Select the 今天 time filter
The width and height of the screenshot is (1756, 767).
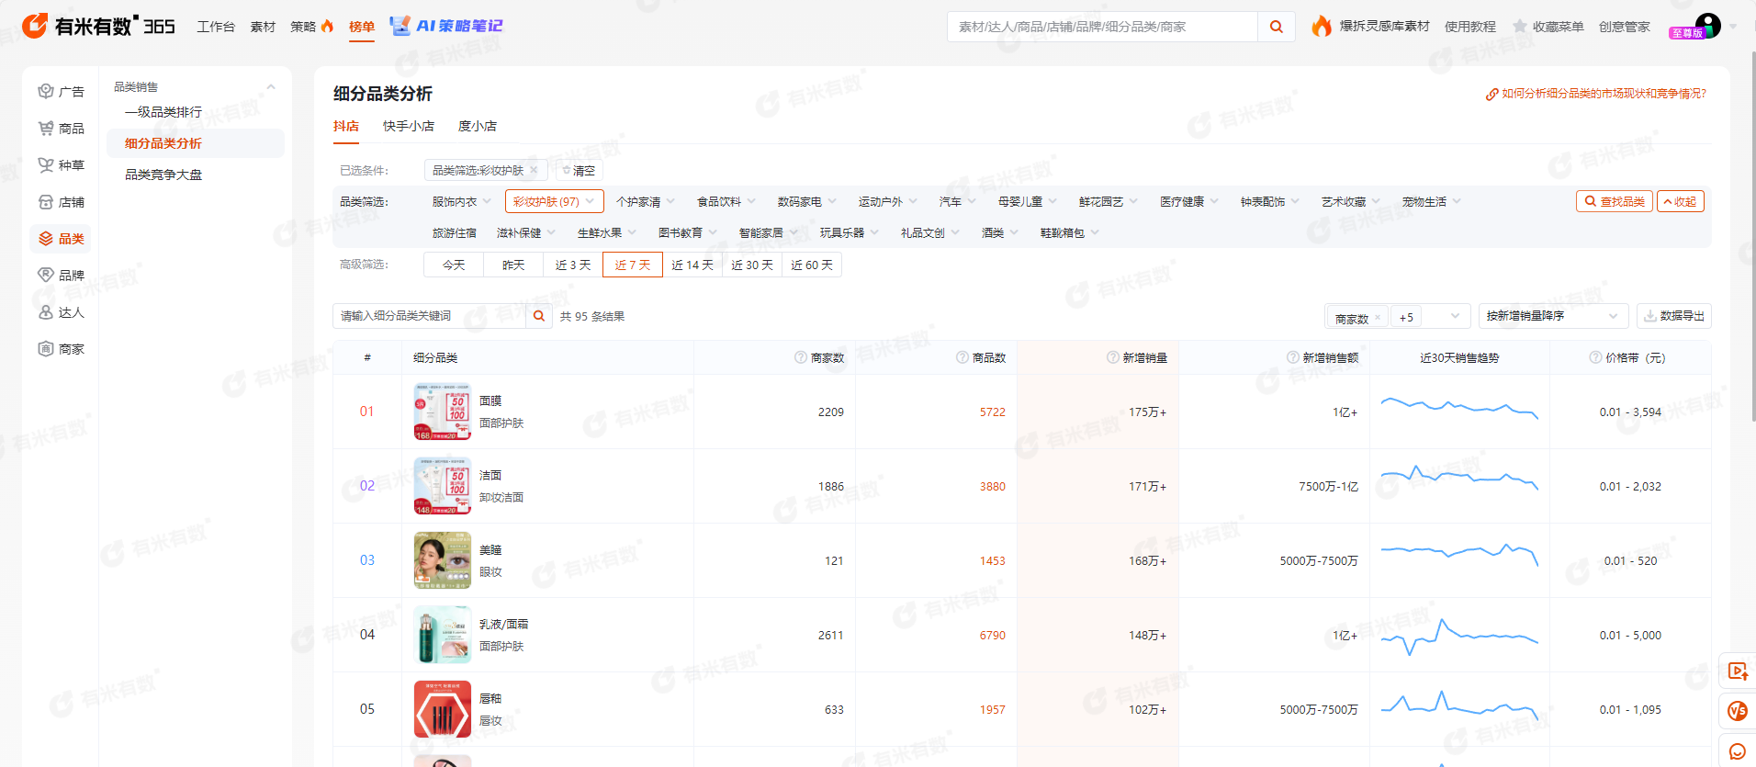coord(454,265)
